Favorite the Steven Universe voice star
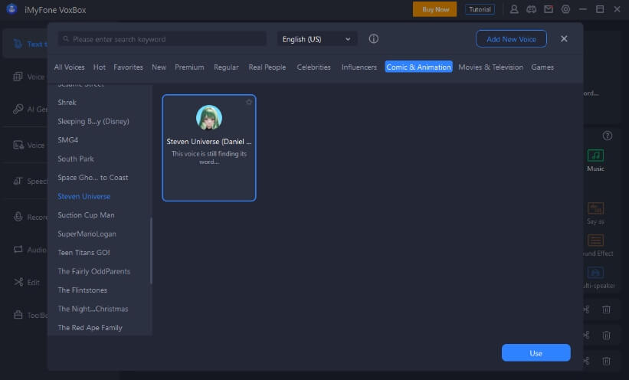This screenshot has height=380, width=629. [x=249, y=102]
